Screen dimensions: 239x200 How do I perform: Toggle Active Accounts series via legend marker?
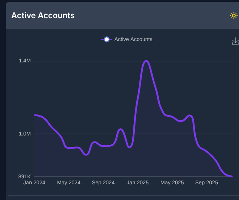coord(106,39)
